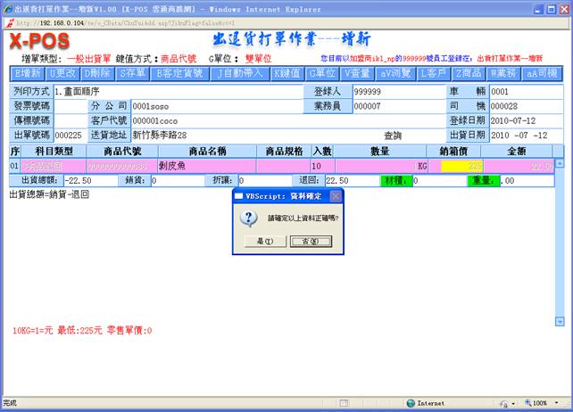Open the browser zoom level 100% dropdown
This screenshot has height=412, width=573.
coord(544,403)
